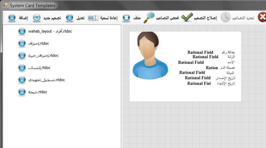Screen dimensions: 266x148
Task: Click the Delete (حذف) blue X icon
Action: (x=126, y=18)
